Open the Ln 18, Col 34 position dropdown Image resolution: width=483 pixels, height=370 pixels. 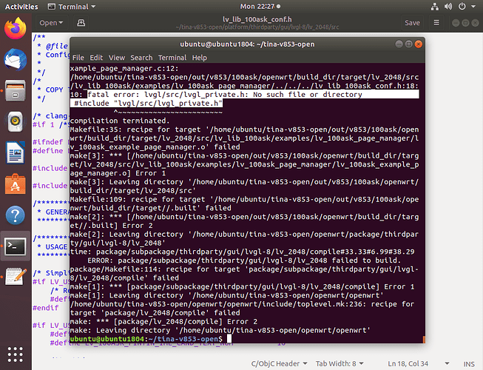(418, 364)
